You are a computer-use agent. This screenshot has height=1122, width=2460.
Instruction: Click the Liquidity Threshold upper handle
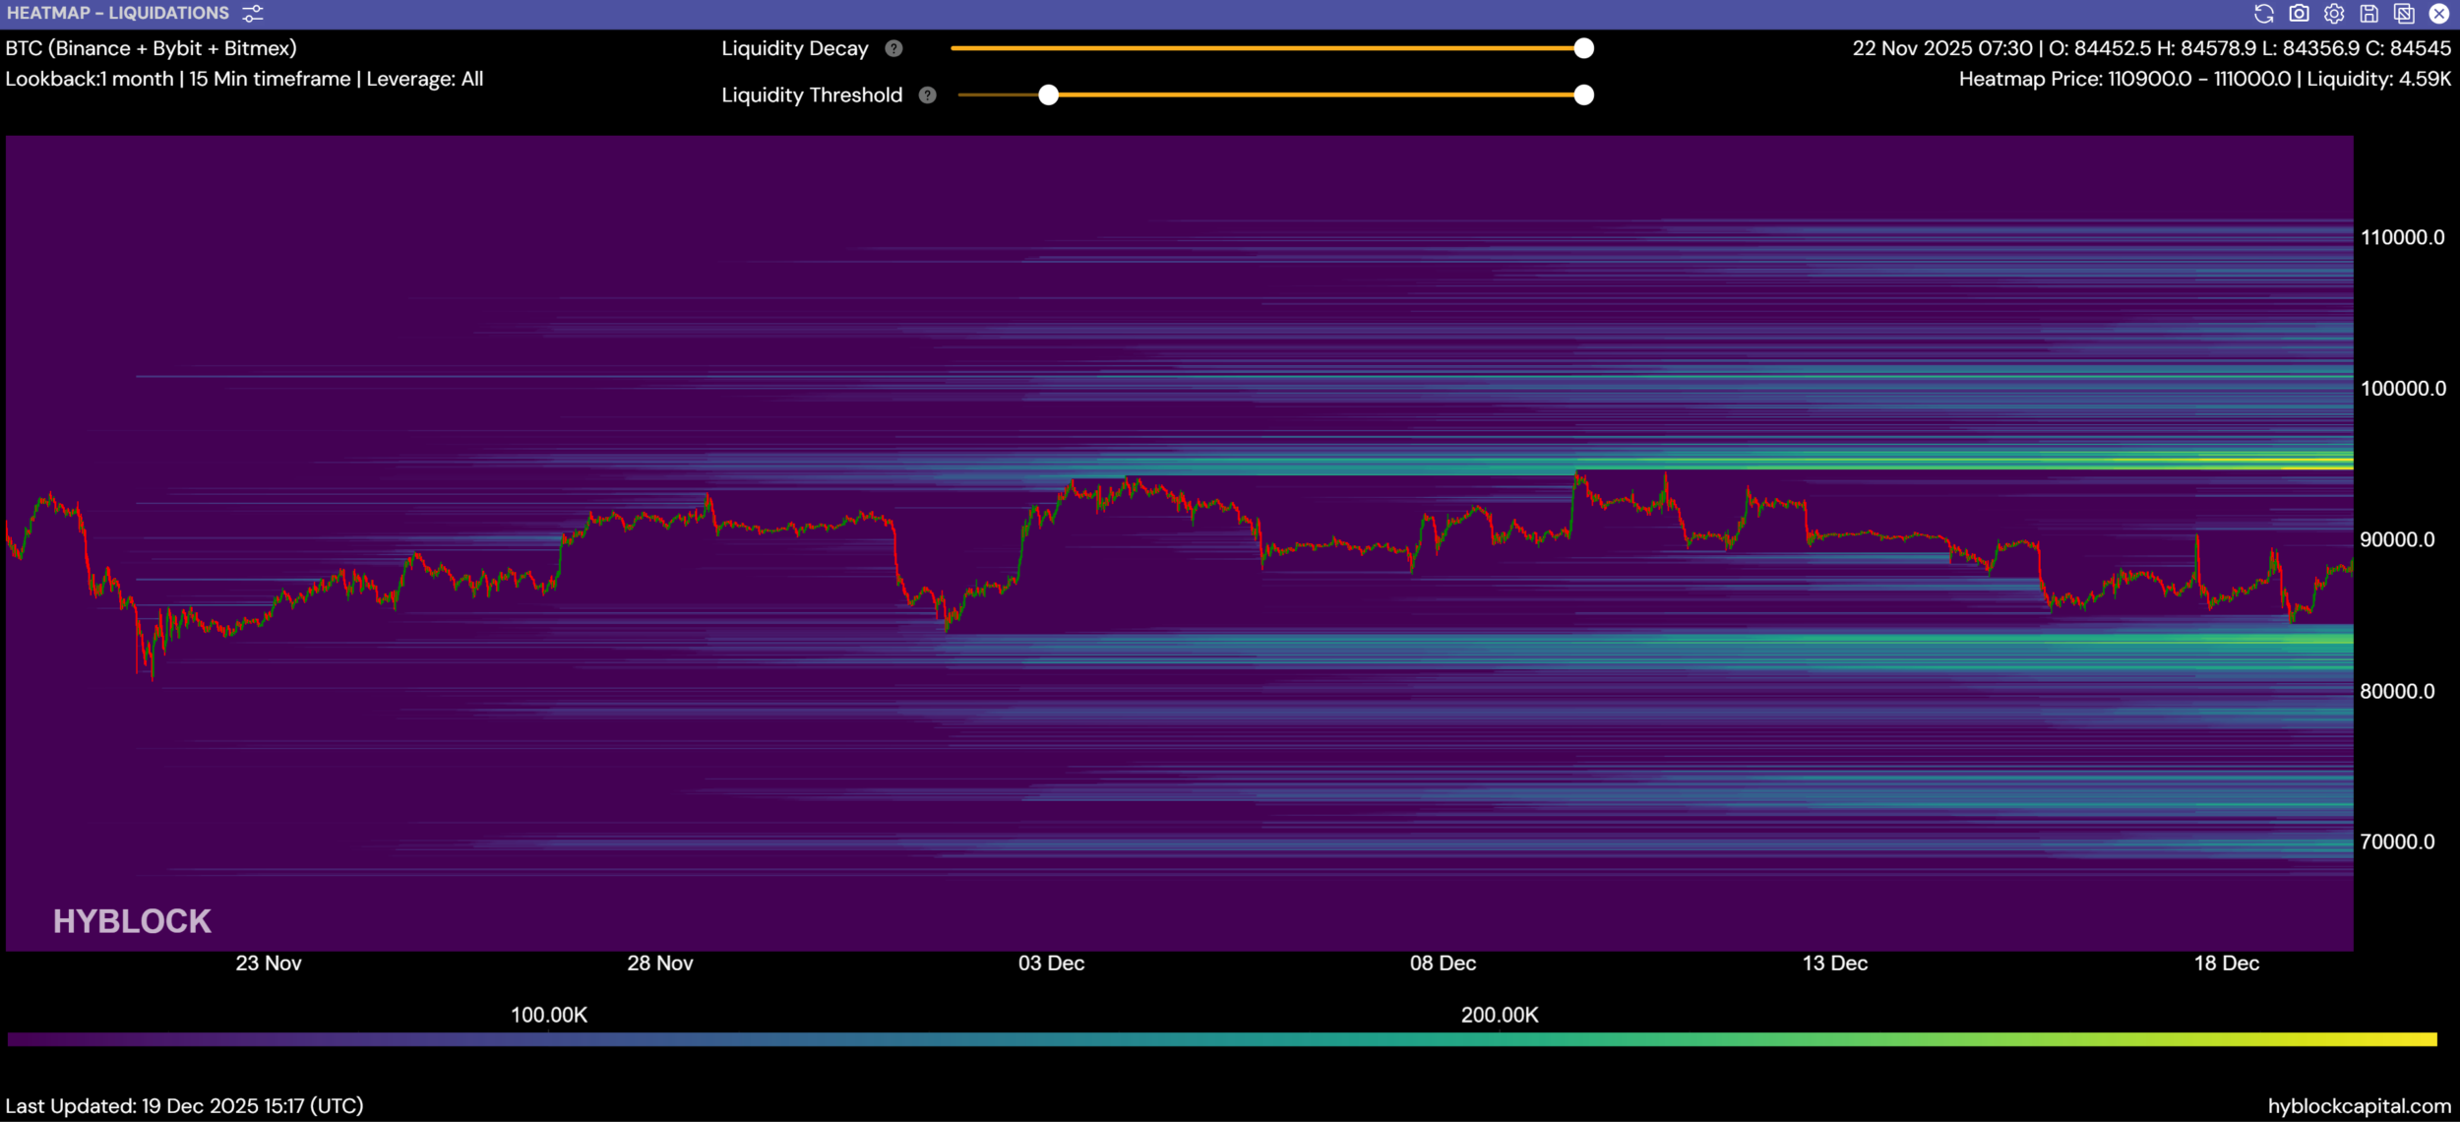[1583, 95]
